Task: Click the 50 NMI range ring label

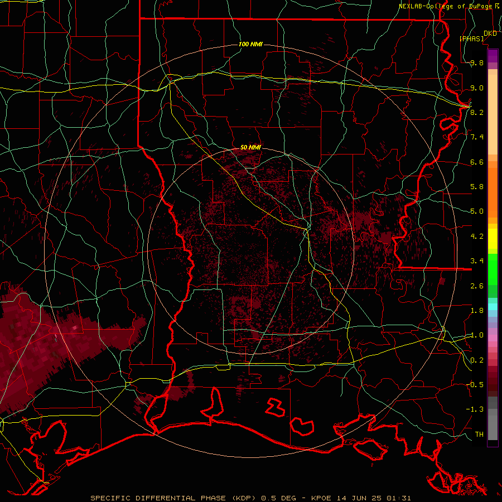Action: coord(250,147)
